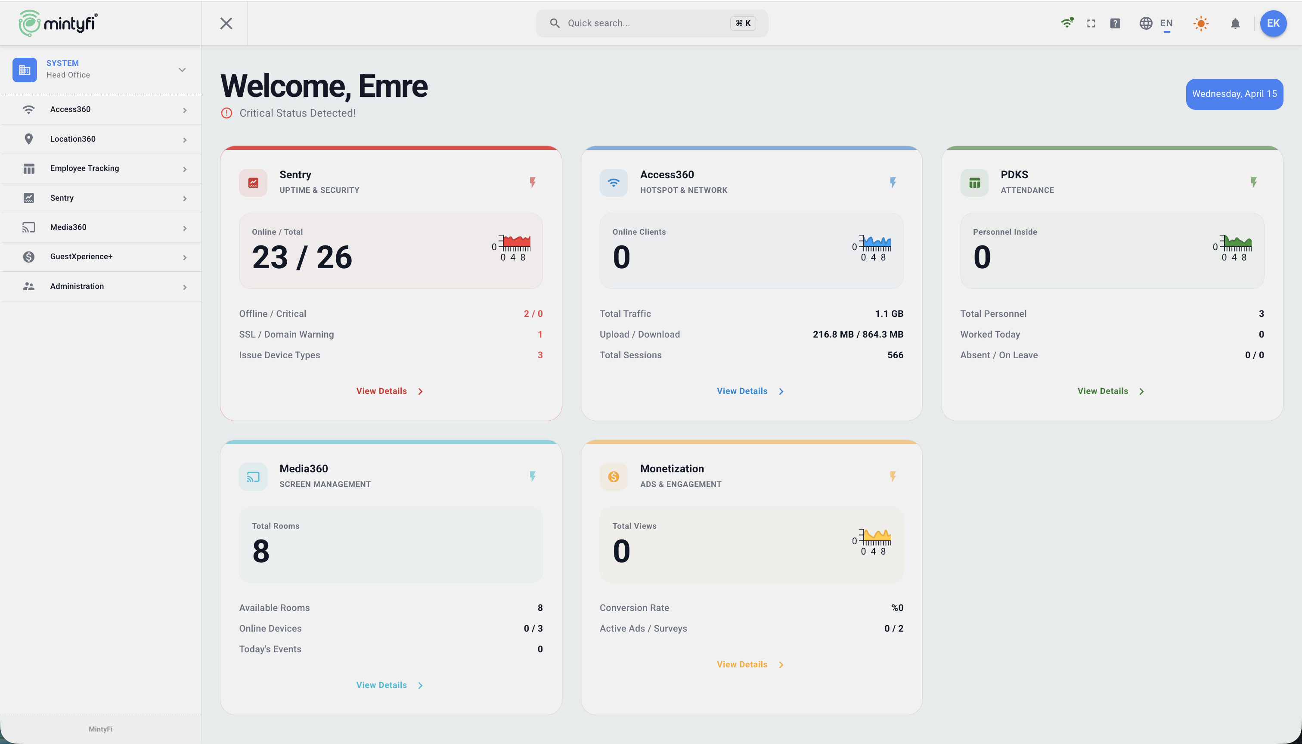The height and width of the screenshot is (744, 1302).
Task: Click the network status wifi icon in header
Action: click(x=1067, y=23)
